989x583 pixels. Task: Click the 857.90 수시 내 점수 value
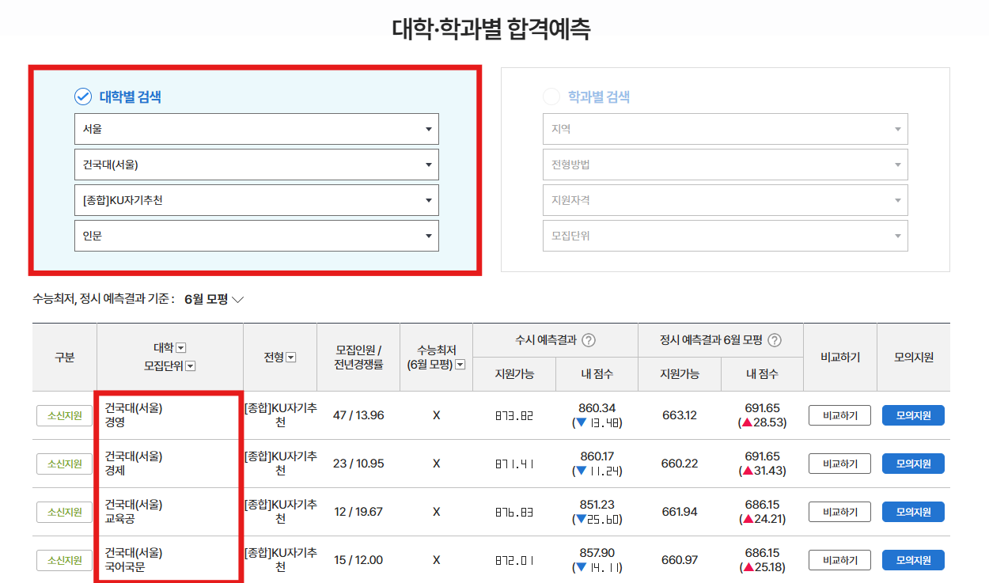click(597, 553)
